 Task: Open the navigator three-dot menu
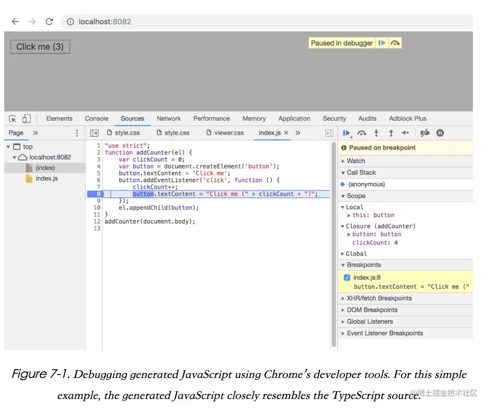click(x=77, y=133)
